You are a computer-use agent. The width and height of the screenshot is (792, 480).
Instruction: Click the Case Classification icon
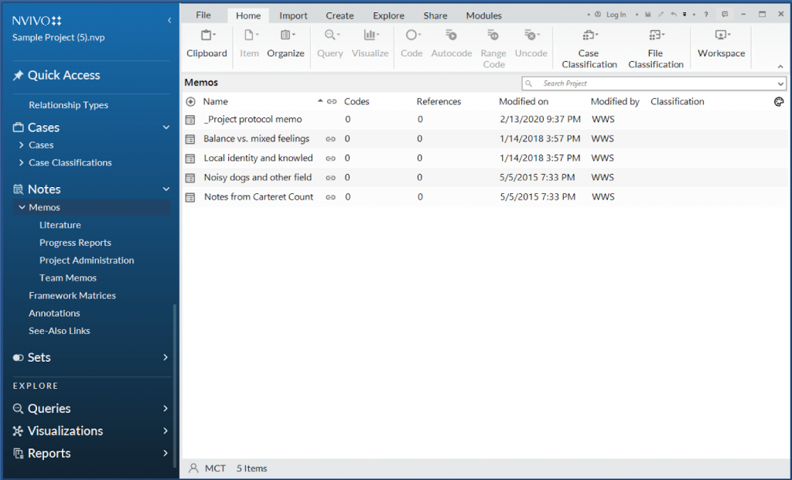point(589,36)
